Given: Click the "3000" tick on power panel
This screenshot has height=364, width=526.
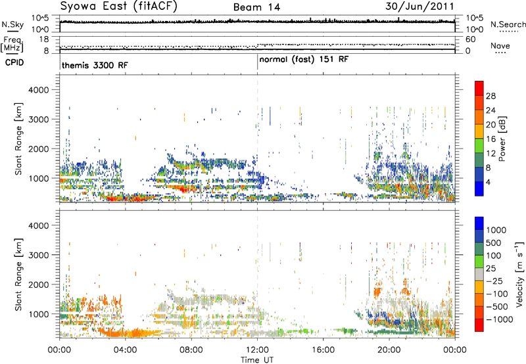Looking at the screenshot, I should (x=38, y=120).
